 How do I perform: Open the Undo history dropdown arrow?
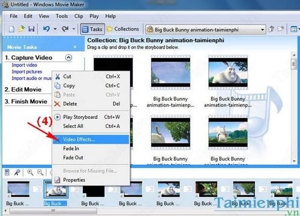tap(55, 29)
